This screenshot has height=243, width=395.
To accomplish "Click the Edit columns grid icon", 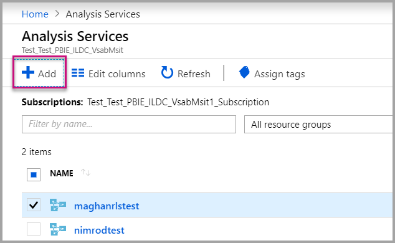I will (78, 73).
